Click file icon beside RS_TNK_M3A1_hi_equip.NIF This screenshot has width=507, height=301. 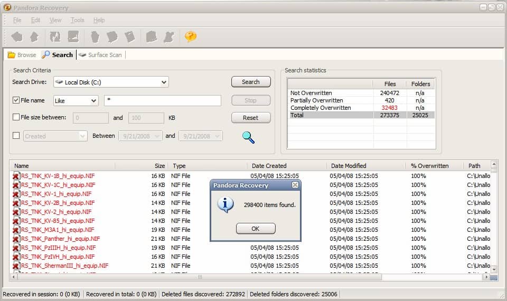pos(16,230)
